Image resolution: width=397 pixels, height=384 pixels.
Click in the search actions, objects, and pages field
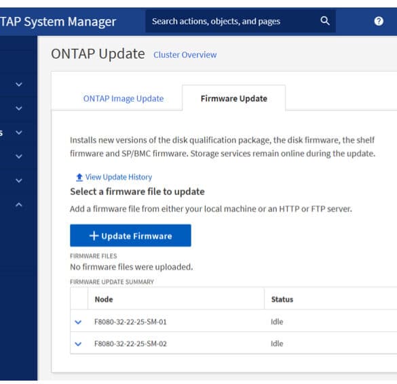[240, 21]
